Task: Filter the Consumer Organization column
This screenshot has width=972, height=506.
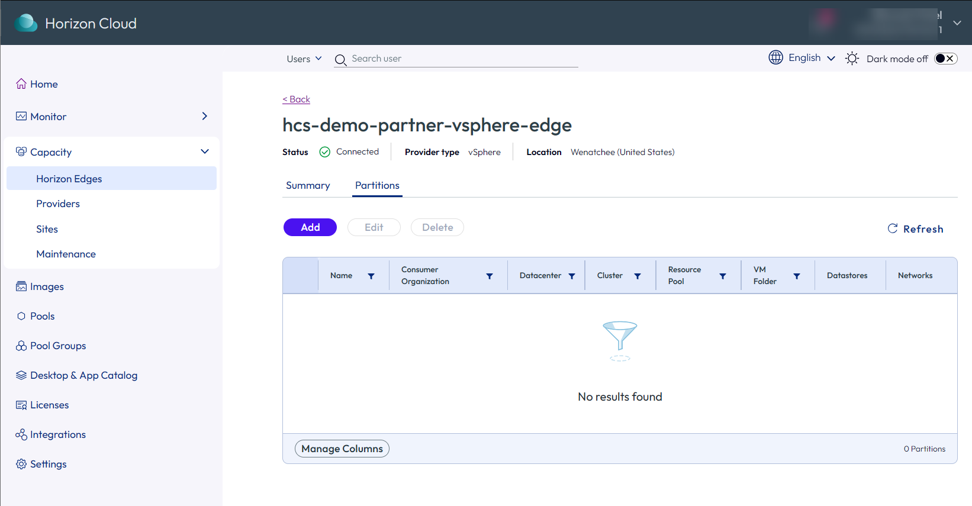Action: [x=490, y=276]
